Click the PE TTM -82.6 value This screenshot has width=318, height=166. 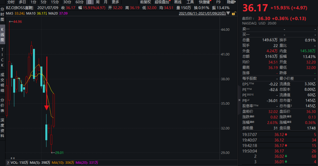tap(274, 89)
